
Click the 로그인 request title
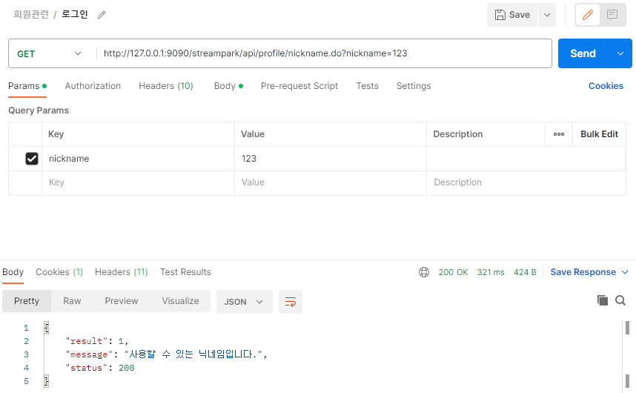[x=75, y=15]
